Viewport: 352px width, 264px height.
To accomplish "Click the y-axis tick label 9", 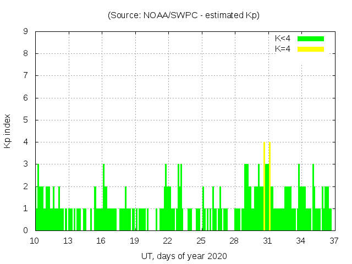I will point(25,32).
